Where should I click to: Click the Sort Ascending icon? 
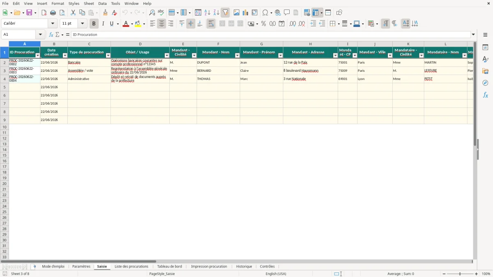[207, 13]
